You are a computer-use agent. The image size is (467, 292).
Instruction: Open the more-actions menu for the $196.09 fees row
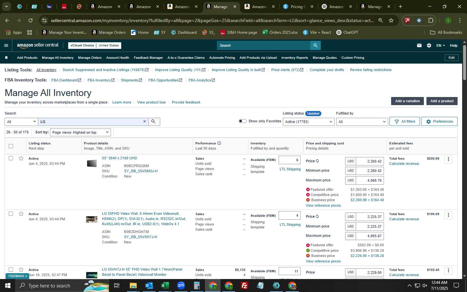[x=448, y=215]
